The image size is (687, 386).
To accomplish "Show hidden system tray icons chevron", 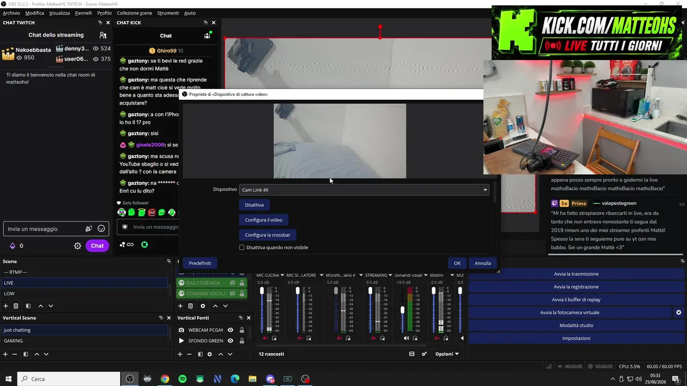I will (x=613, y=379).
